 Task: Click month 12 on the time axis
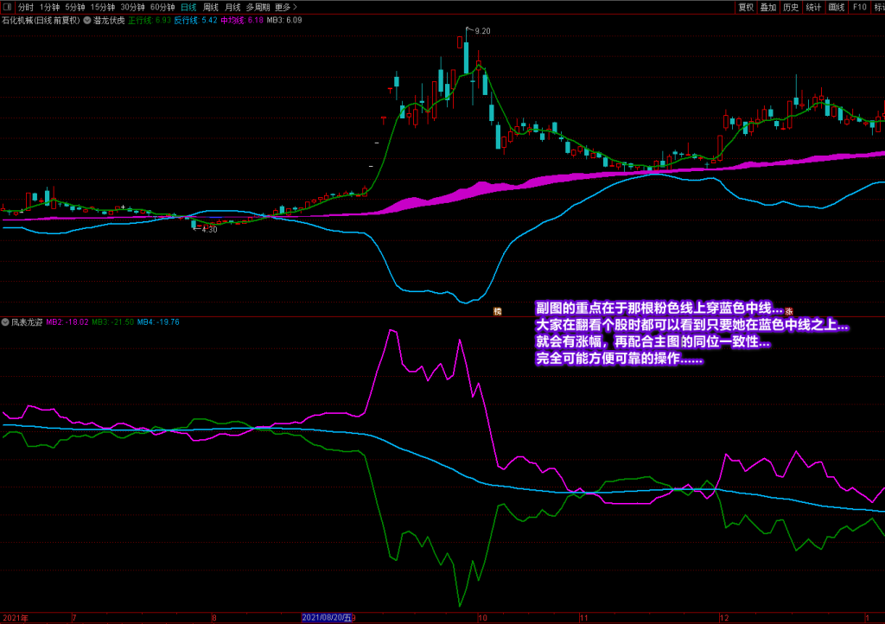724,618
